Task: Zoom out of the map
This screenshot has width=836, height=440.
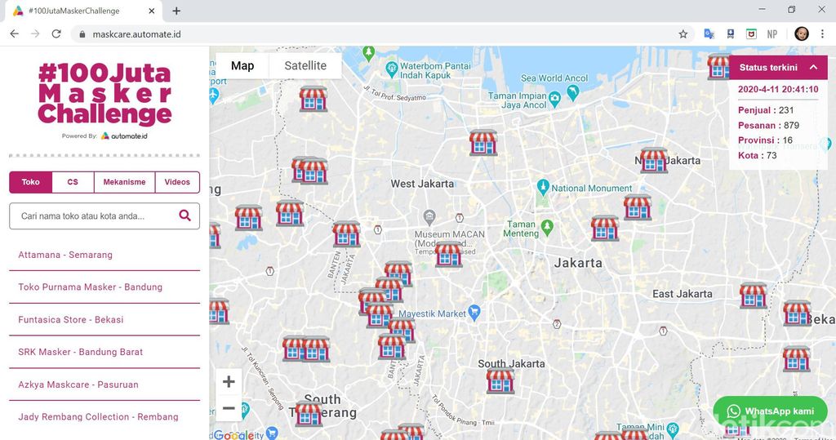Action: tap(229, 408)
